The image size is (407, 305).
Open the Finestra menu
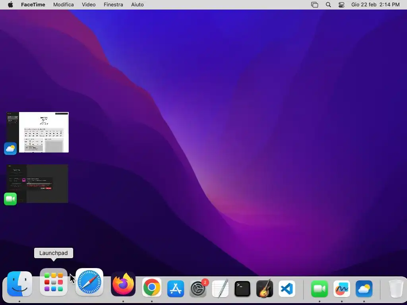pos(113,4)
